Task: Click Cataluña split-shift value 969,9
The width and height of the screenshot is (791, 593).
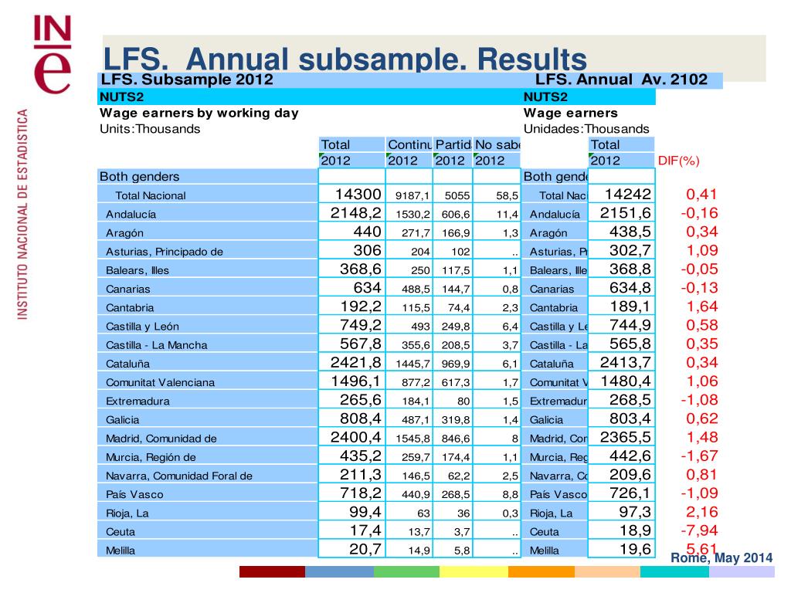Action: point(456,364)
